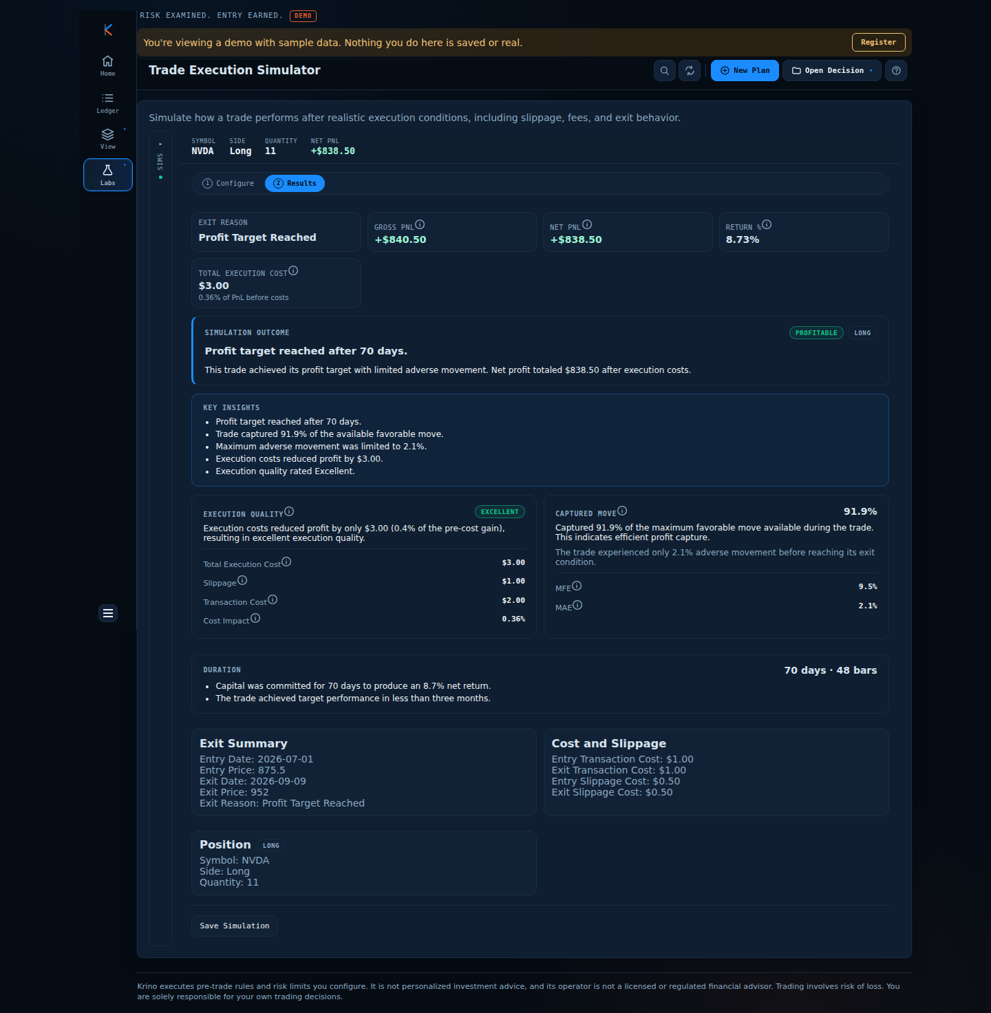Open the View sidebar item

(x=108, y=138)
